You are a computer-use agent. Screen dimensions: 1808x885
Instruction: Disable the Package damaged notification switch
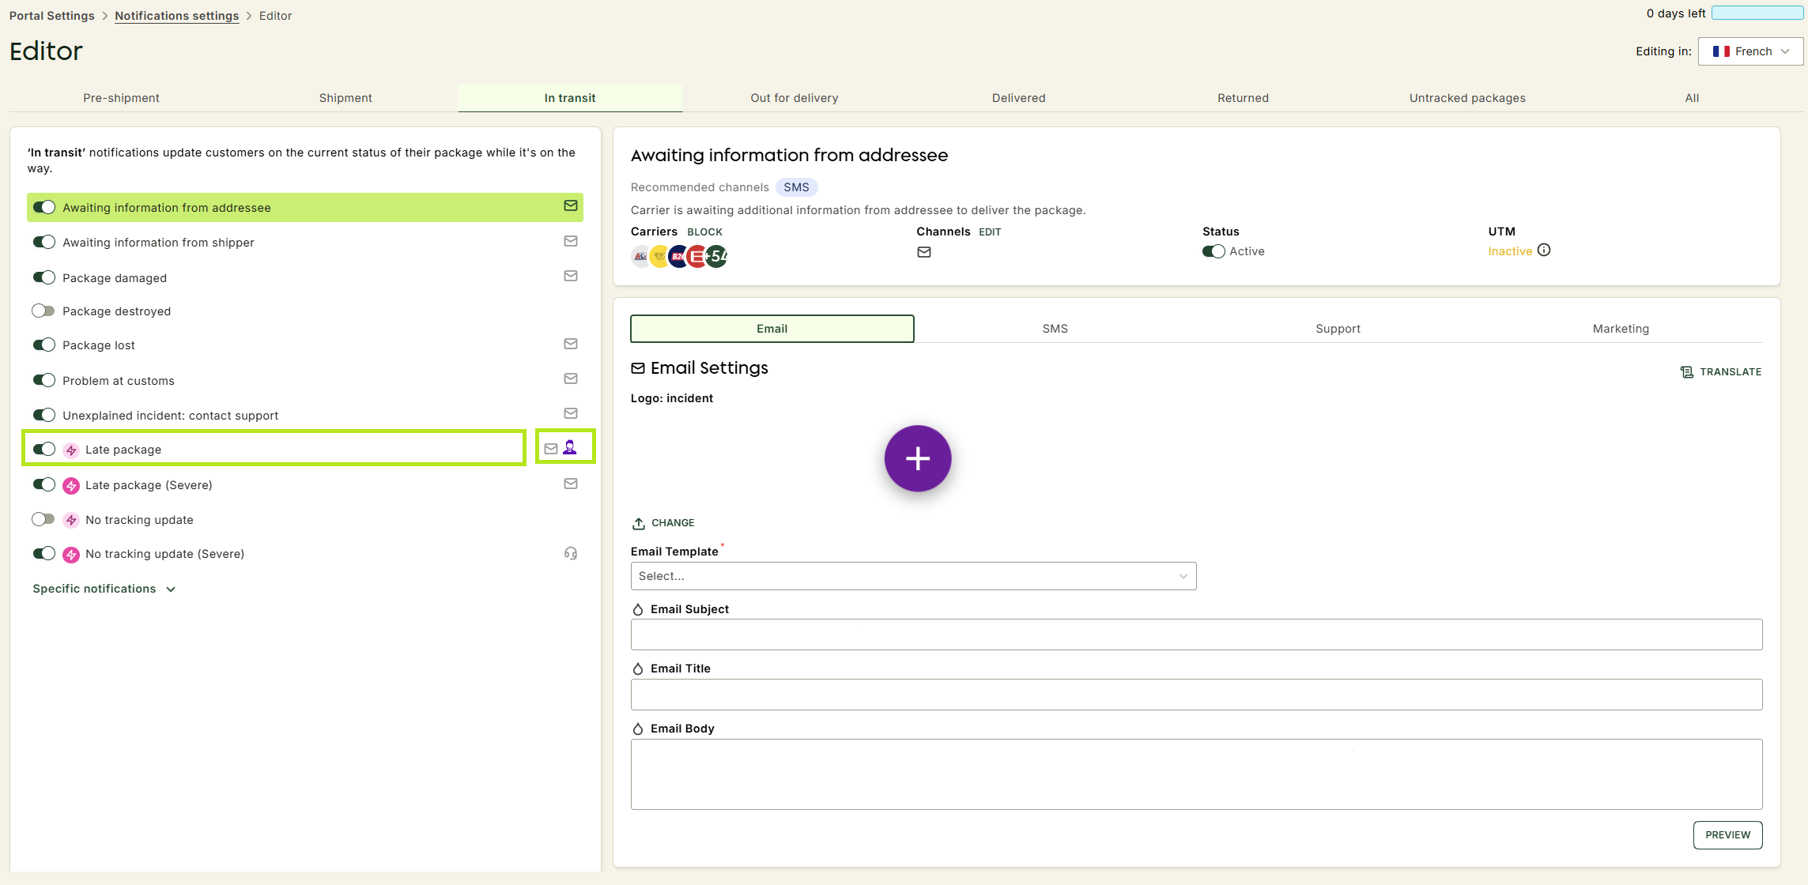44,277
